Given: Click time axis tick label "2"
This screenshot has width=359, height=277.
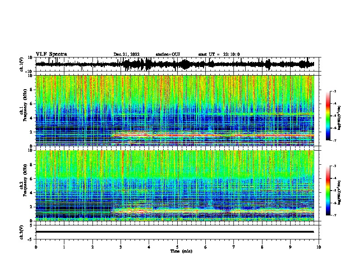Looking at the screenshot, I should click(x=92, y=247).
